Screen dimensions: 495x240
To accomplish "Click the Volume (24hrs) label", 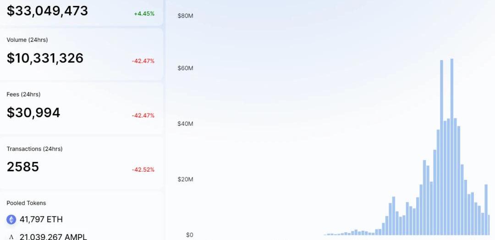I will point(27,40).
